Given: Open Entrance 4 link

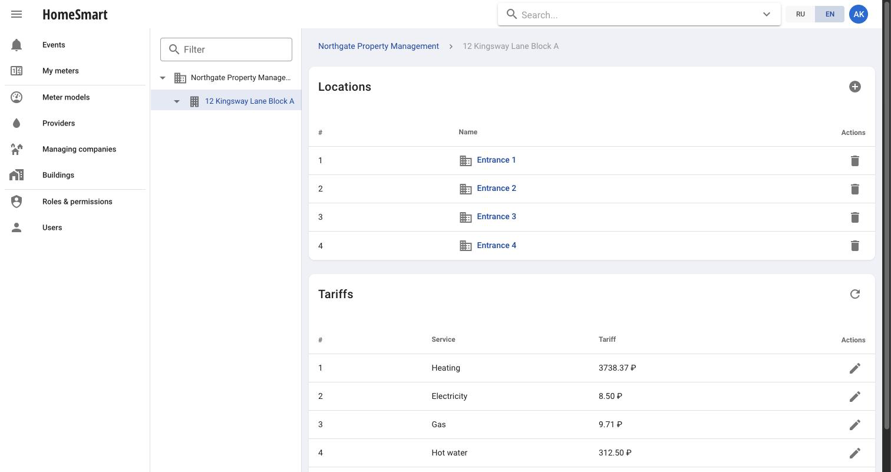Looking at the screenshot, I should (496, 245).
